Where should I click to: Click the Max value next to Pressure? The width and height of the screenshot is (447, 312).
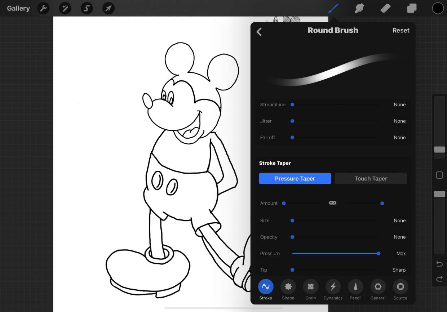point(401,254)
